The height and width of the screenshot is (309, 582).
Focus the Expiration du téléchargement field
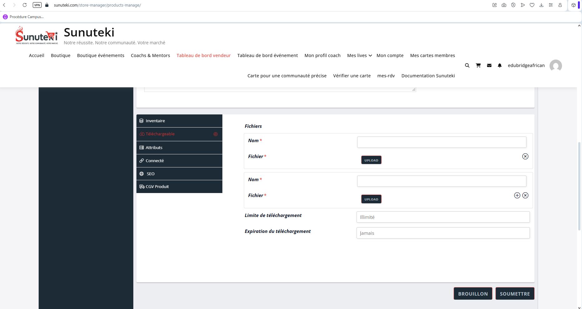click(443, 233)
